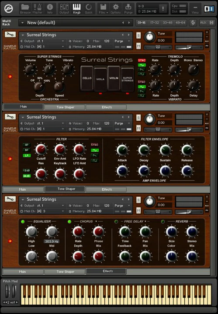Viewport: 218px width, 314px height.
Task: Select the 17-32 rack page tab
Action: click(154, 23)
